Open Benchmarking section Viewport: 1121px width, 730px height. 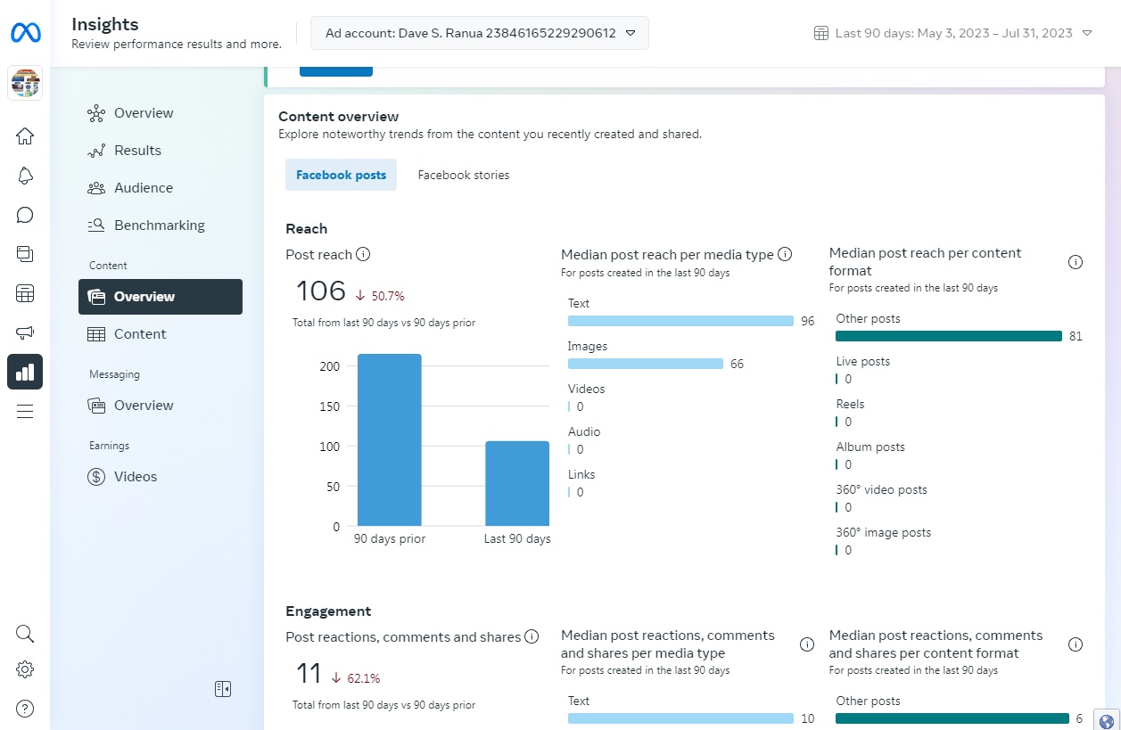(161, 226)
